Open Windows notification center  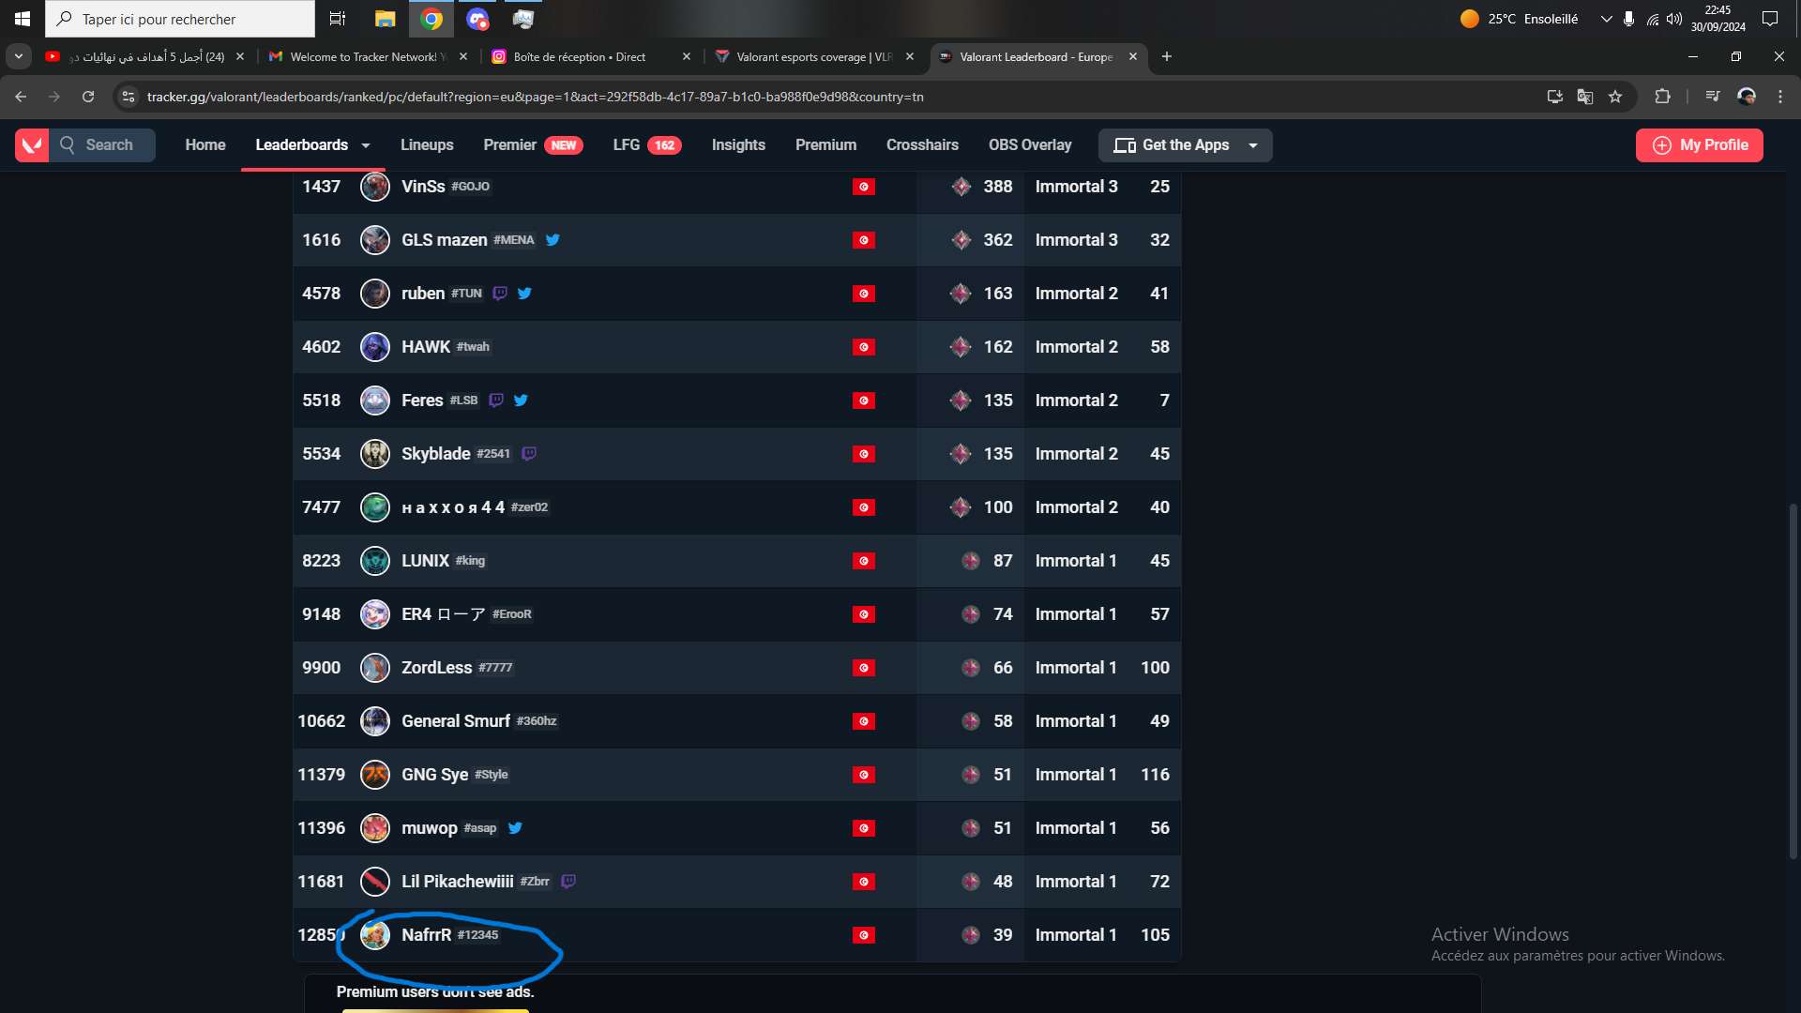point(1770,19)
